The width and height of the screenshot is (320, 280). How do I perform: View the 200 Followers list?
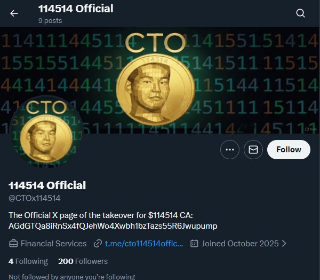83,261
